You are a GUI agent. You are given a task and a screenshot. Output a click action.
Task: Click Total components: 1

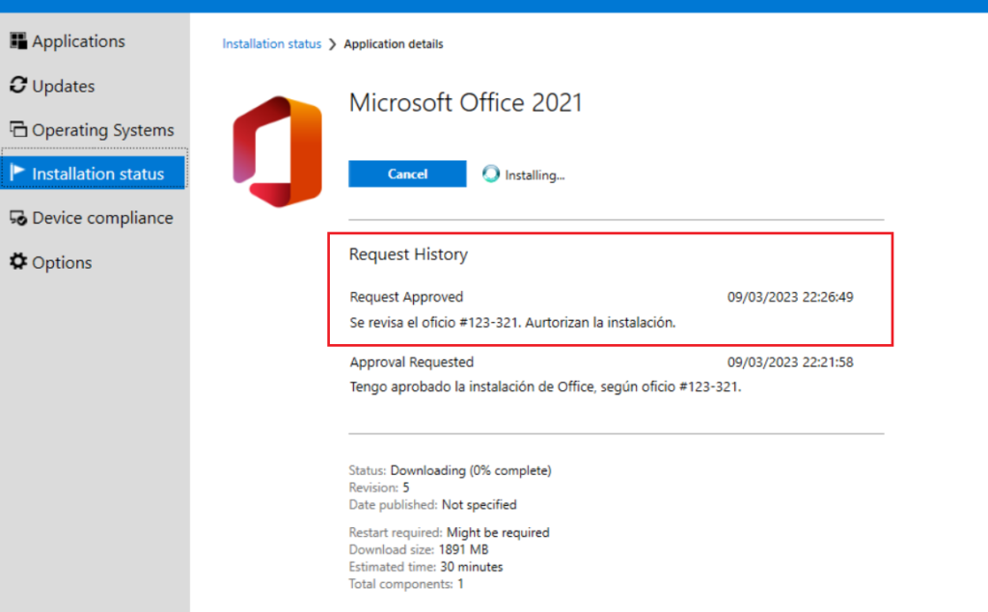[x=406, y=584]
